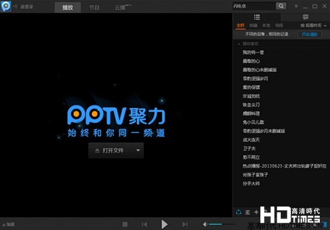The image size is (330, 230).
Task: Select 兔小贝儿歌 in the list
Action: coord(253,122)
